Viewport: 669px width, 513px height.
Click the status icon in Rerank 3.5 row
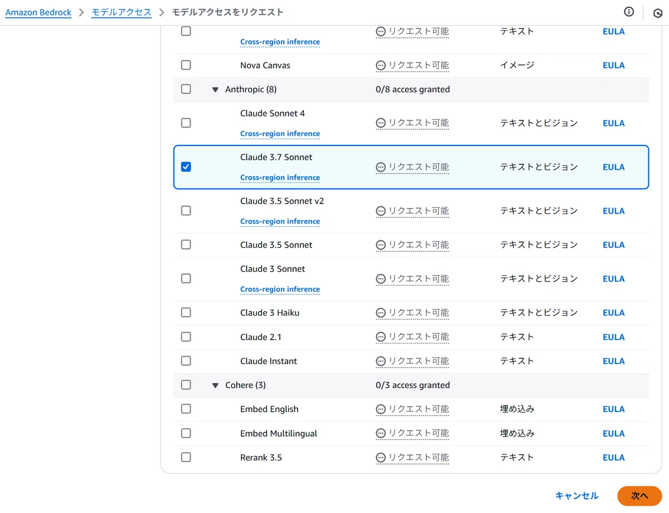click(381, 458)
